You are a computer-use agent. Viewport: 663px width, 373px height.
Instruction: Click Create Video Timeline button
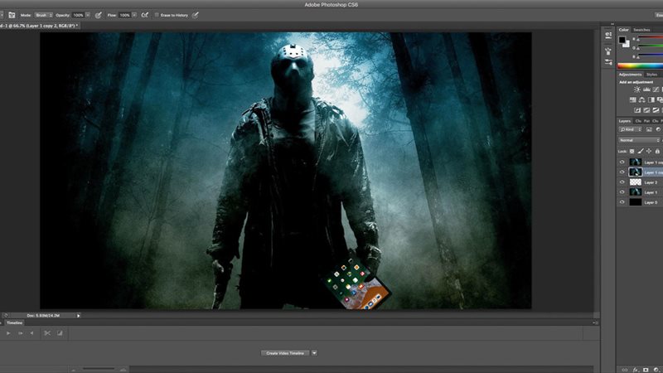pyautogui.click(x=285, y=353)
